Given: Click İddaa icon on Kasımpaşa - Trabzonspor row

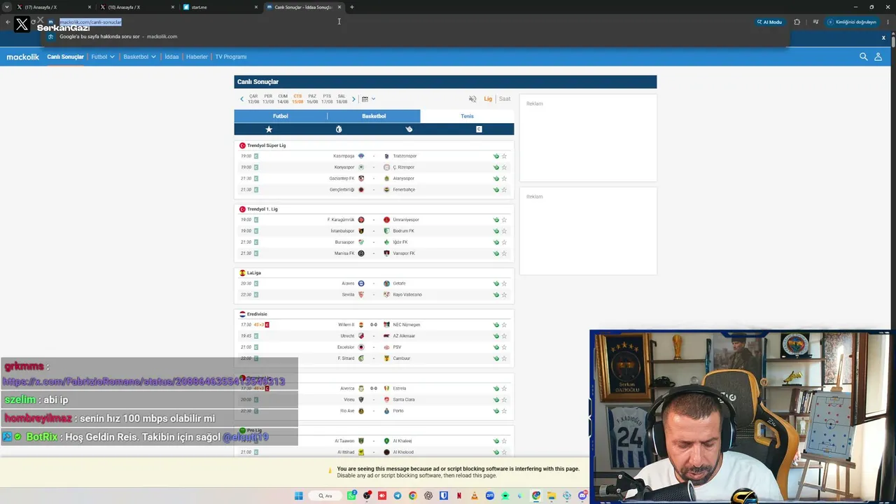Looking at the screenshot, I should click(x=496, y=156).
